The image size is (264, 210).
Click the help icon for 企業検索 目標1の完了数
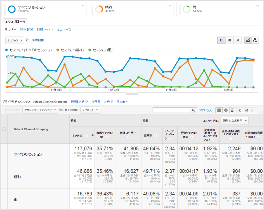click(x=231, y=138)
